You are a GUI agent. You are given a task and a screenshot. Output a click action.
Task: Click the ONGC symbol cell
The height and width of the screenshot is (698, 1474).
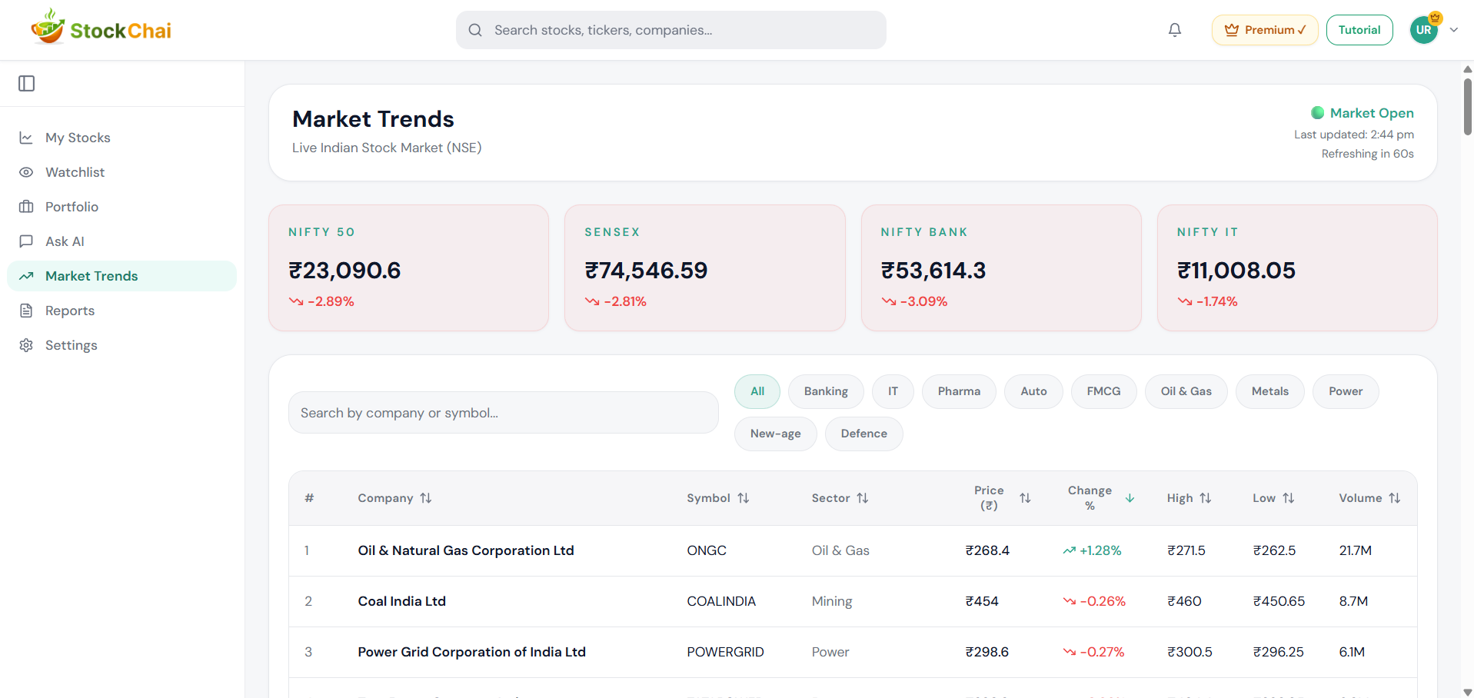pyautogui.click(x=707, y=550)
